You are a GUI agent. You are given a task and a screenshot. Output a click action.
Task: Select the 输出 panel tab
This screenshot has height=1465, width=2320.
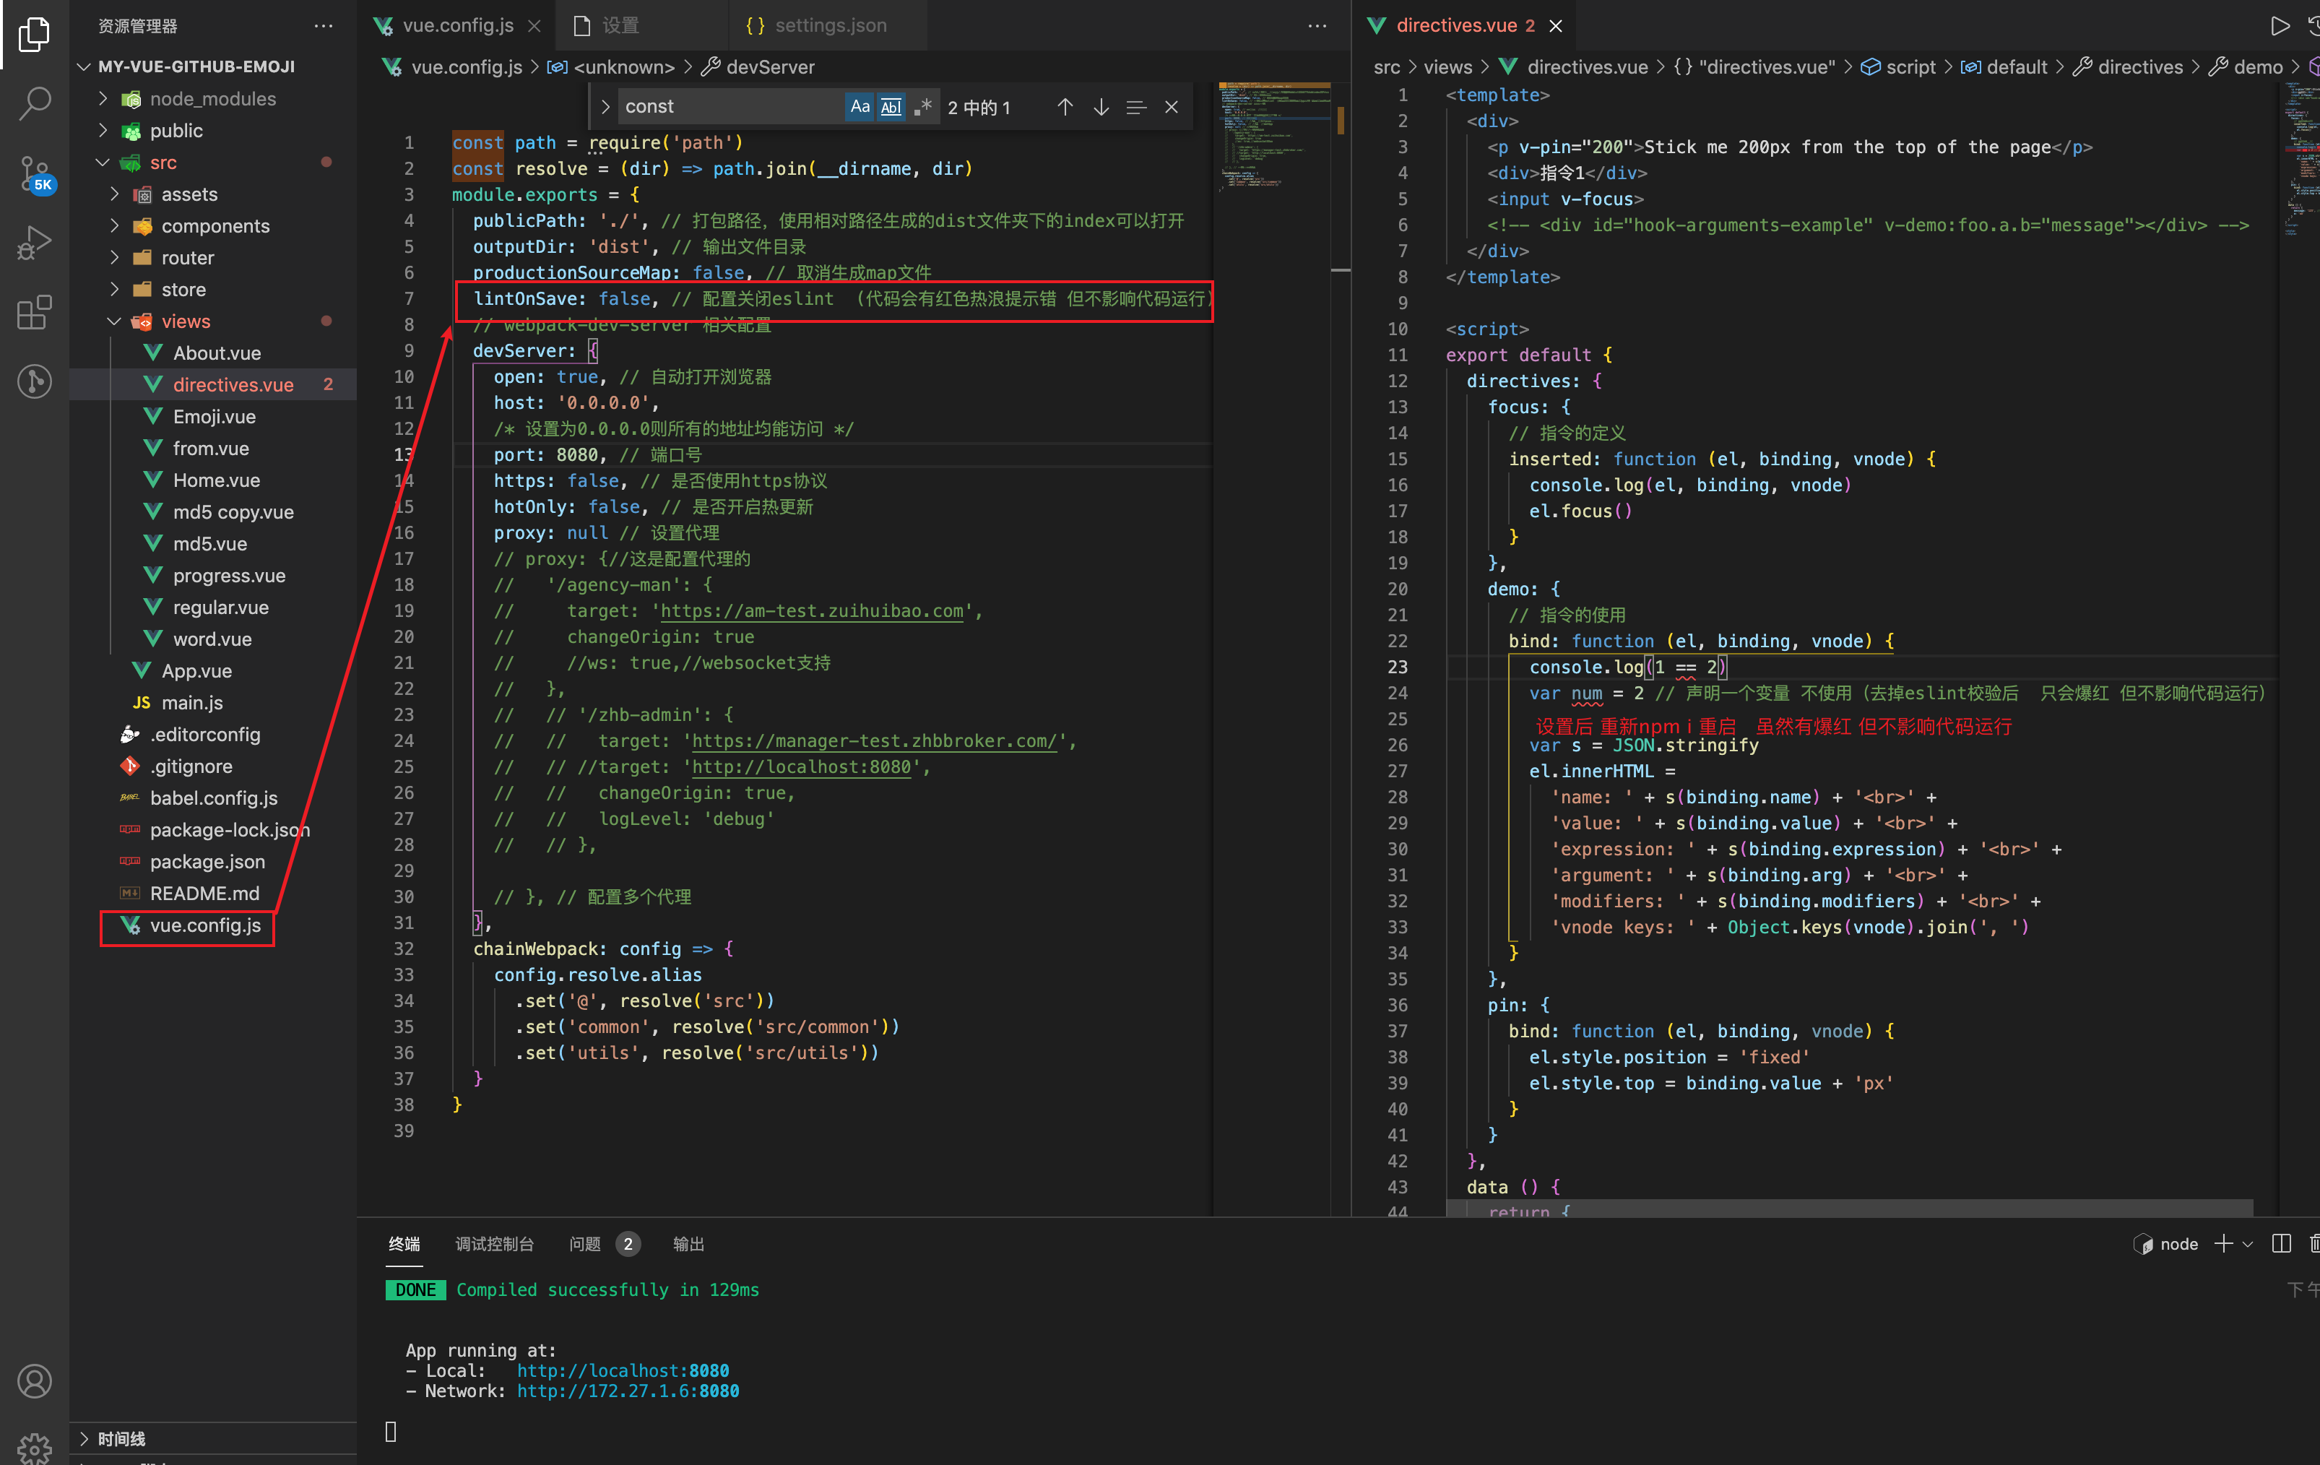(x=688, y=1244)
